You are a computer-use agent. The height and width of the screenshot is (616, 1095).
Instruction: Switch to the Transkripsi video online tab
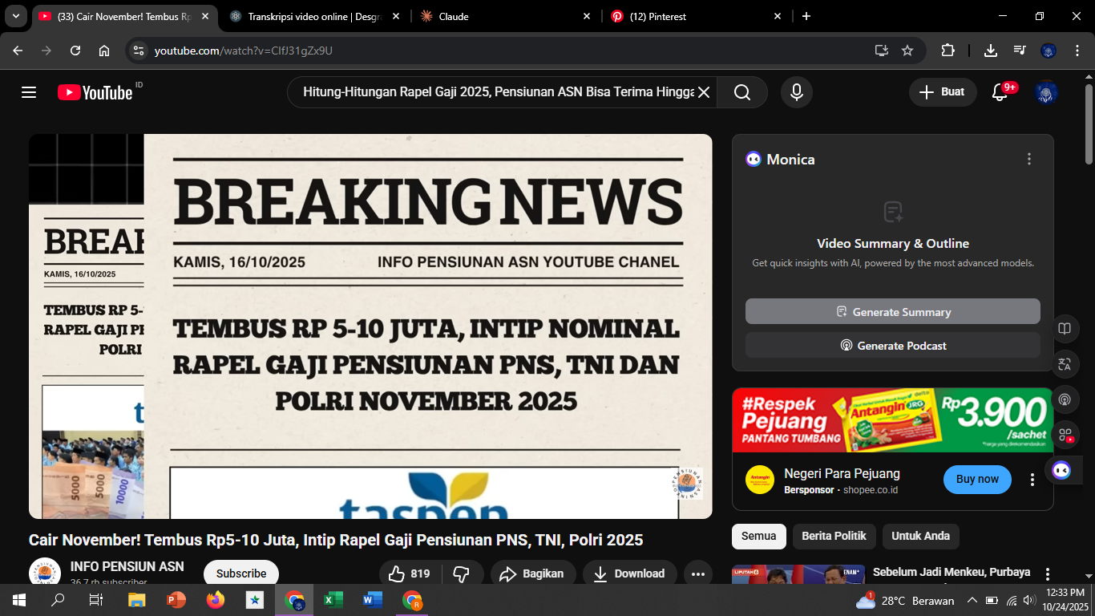[x=316, y=16]
